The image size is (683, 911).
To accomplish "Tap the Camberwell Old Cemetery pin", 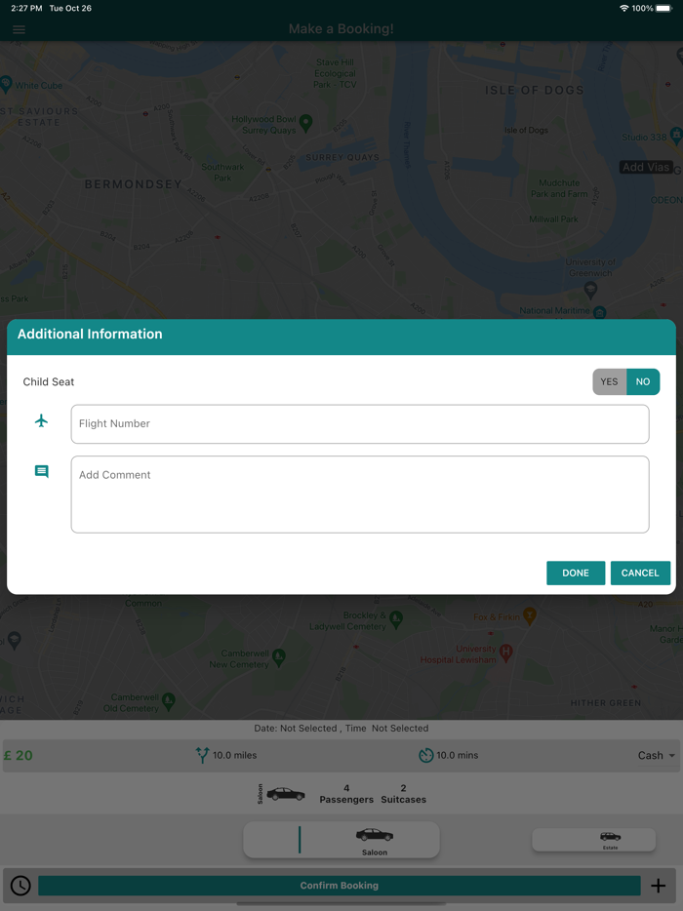I will 169,702.
